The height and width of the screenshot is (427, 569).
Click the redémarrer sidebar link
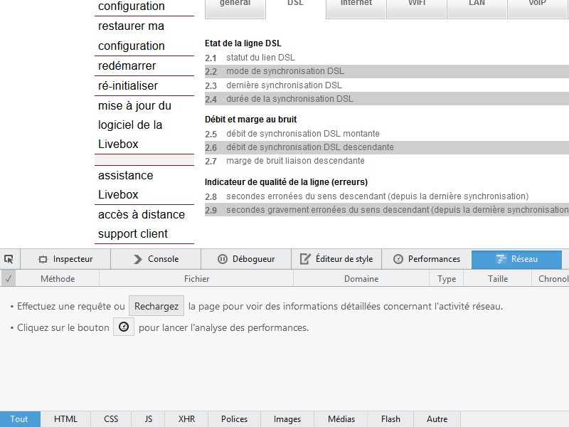(127, 66)
